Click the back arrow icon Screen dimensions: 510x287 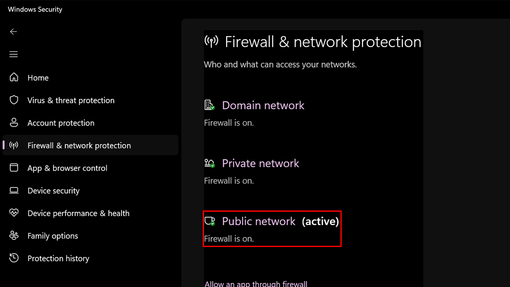tap(14, 31)
